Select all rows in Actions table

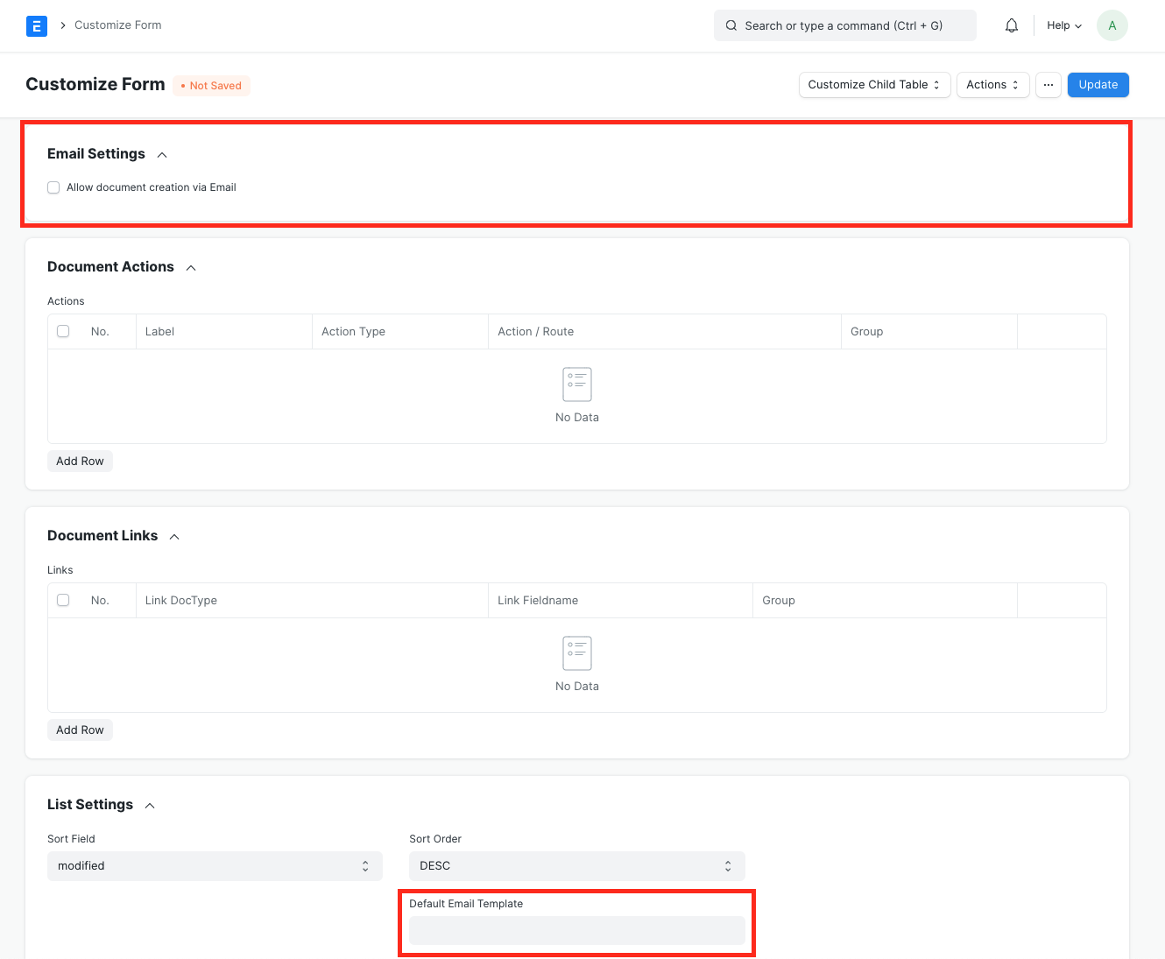(63, 331)
